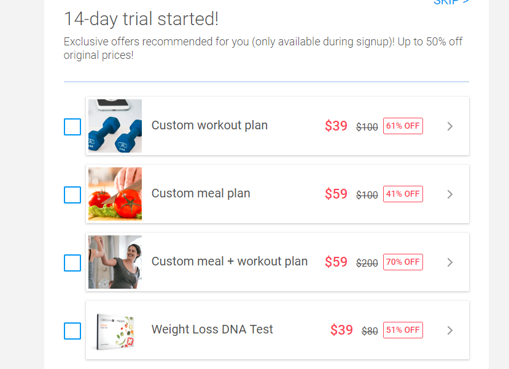Screen dimensions: 509x369
Task: Click the 41% OFF discount badge
Action: [402, 194]
